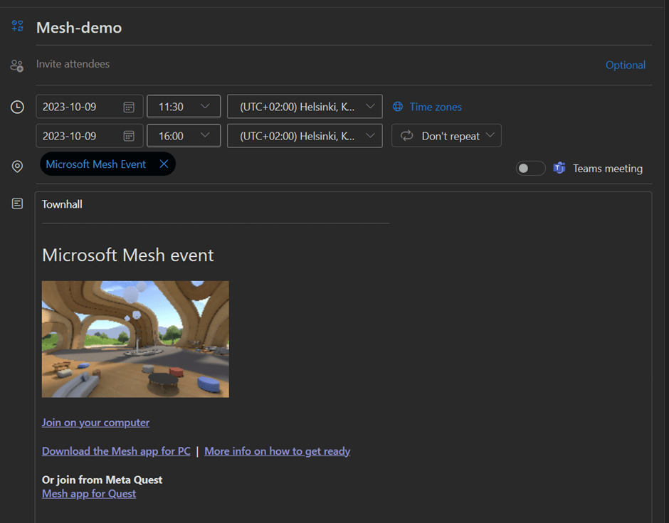Click the globe icon beside Time zones
The image size is (669, 523).
[398, 107]
